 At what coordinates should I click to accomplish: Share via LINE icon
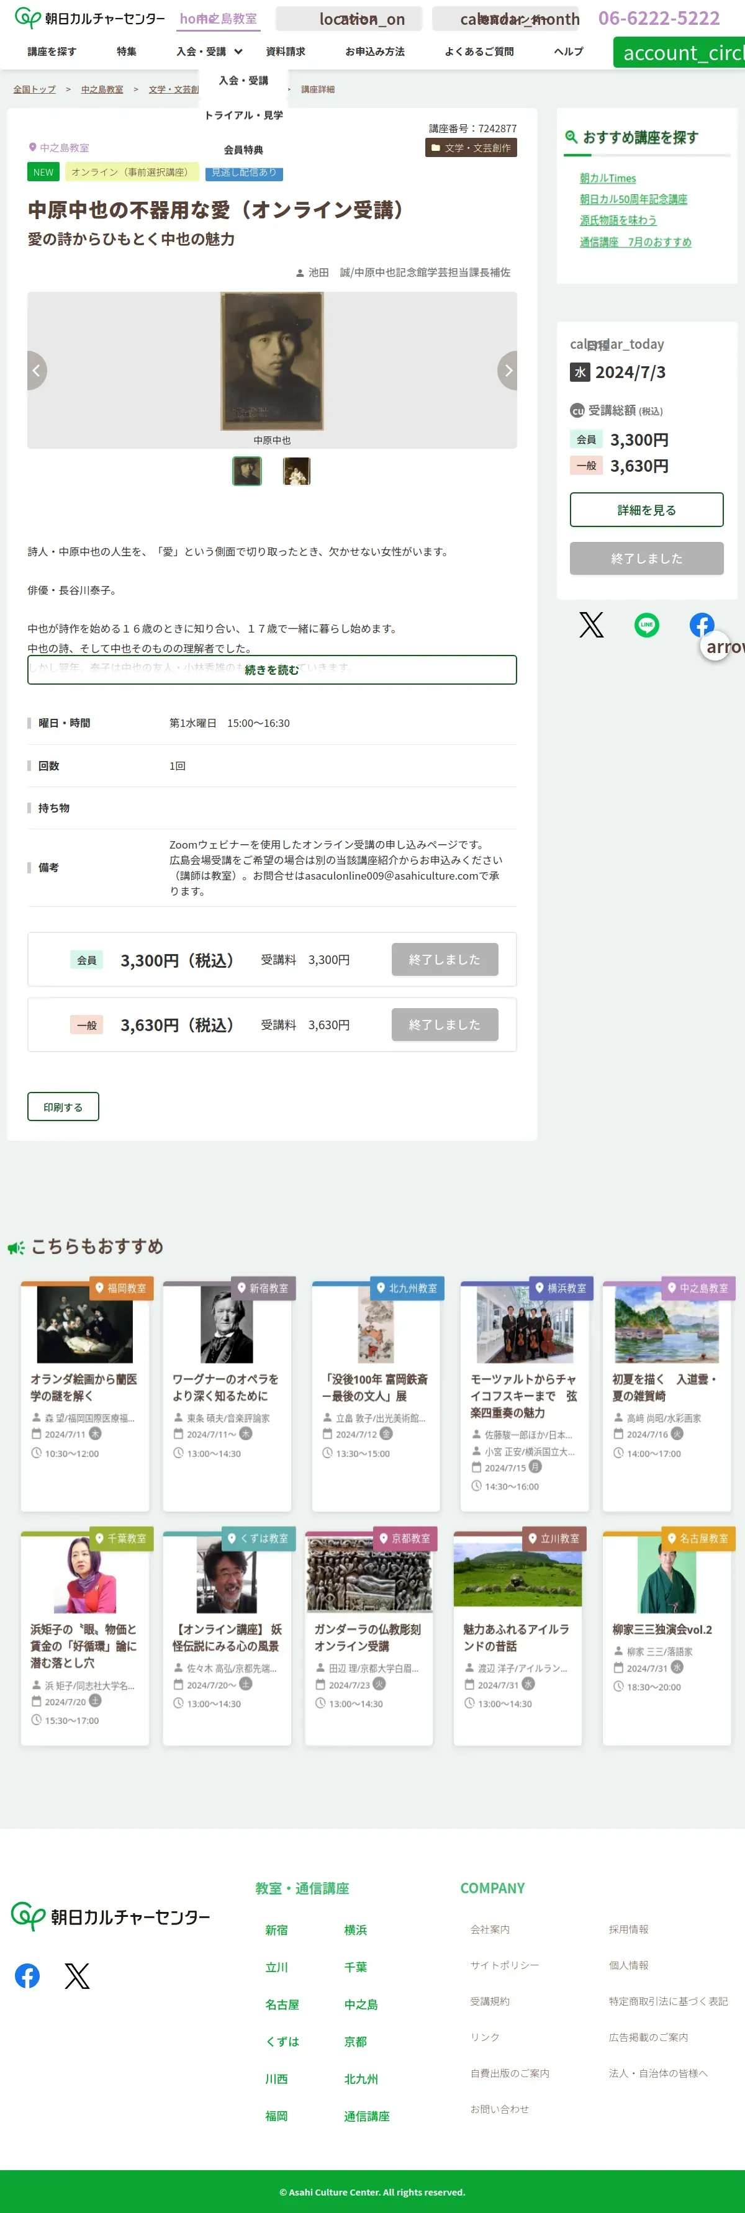646,624
